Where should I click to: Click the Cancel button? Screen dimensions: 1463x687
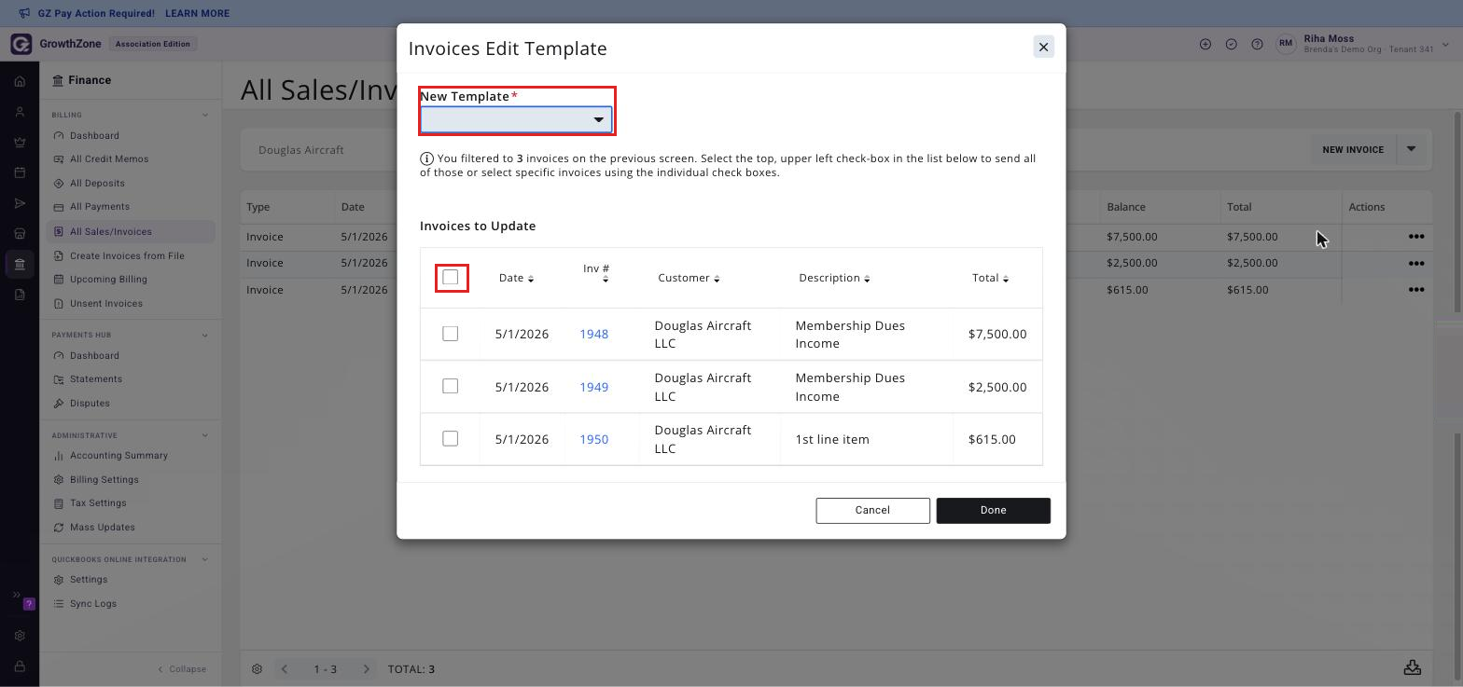tap(872, 510)
